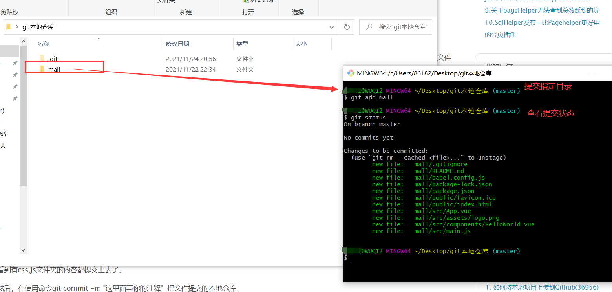Expand the breadcrumb chevron before git本地仓库
The width and height of the screenshot is (612, 292).
click(x=17, y=27)
